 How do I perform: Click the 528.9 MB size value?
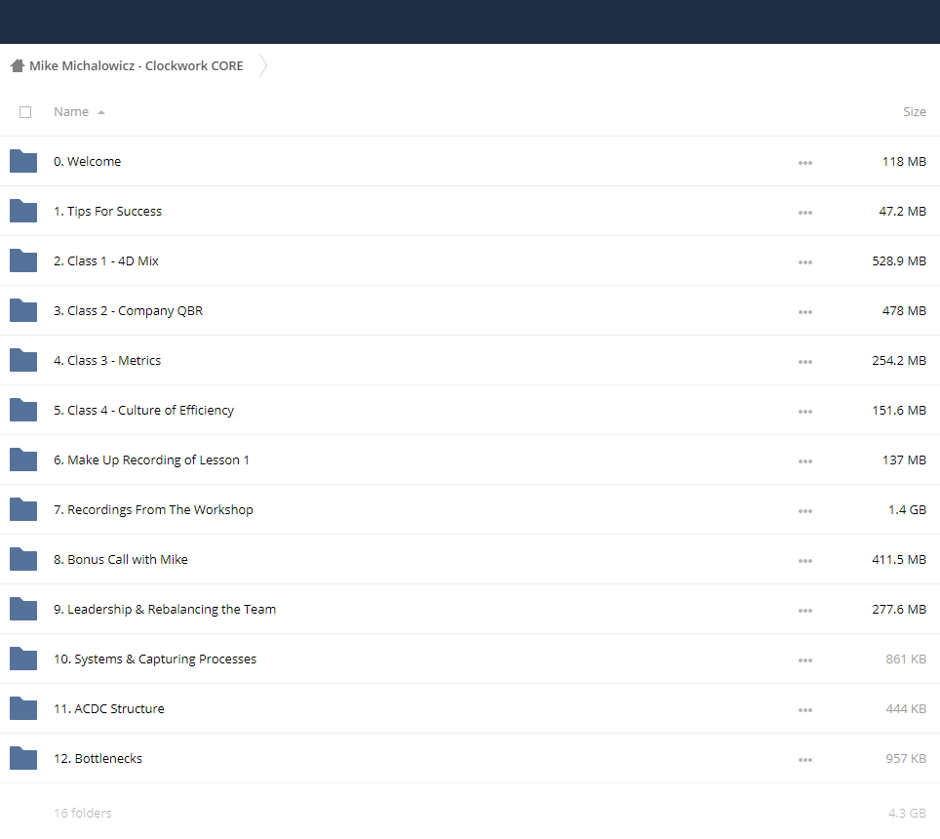click(899, 260)
